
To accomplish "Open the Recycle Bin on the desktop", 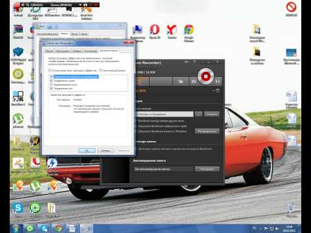I will 292,210.
